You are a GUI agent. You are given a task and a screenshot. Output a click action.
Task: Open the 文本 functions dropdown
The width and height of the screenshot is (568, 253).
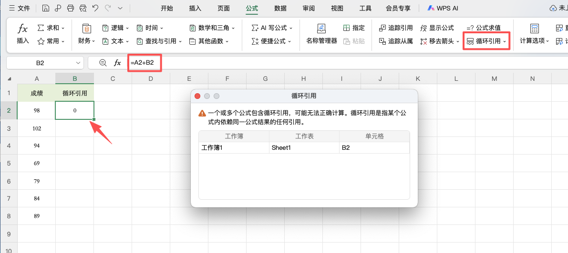115,41
